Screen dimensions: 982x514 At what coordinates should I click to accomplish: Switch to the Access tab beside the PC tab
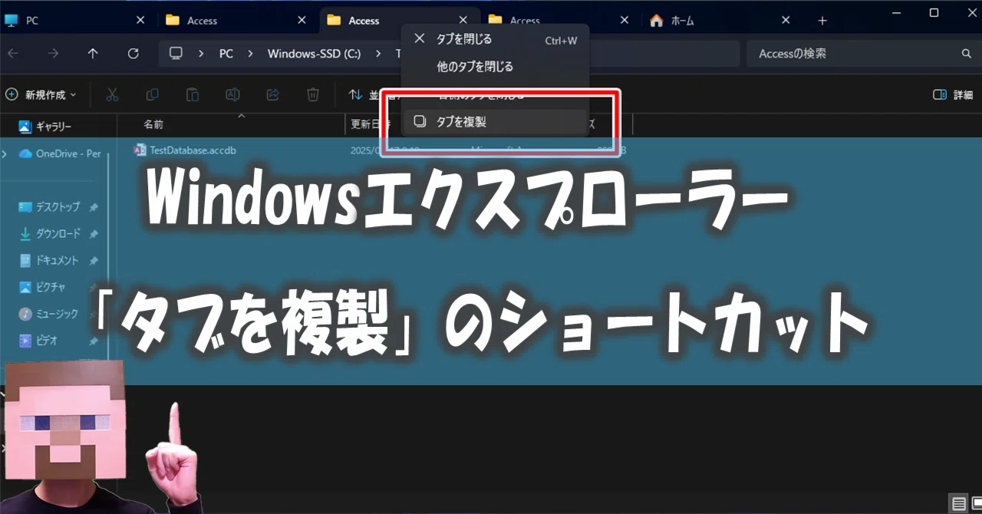pos(237,21)
